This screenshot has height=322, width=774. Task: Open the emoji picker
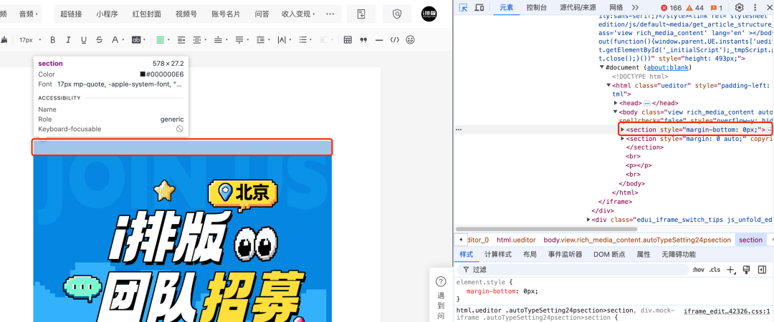[x=410, y=40]
